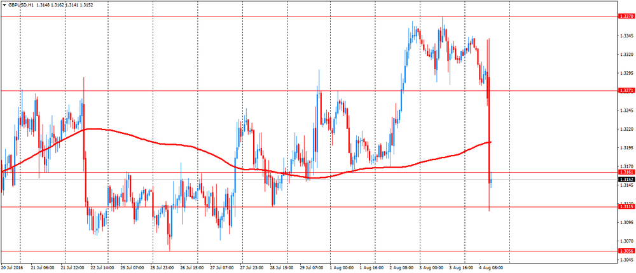Click the 1.3070 value on price axis
The height and width of the screenshot is (273, 636).
(x=626, y=241)
